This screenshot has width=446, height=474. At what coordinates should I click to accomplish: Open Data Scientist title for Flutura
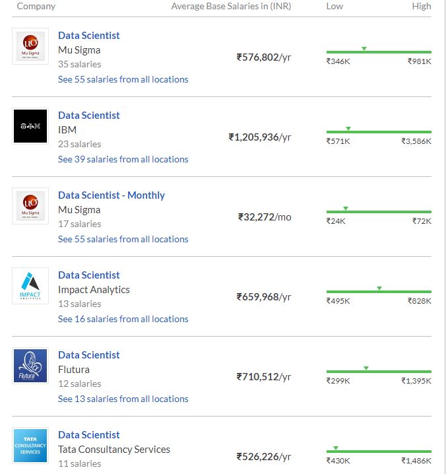tap(89, 355)
